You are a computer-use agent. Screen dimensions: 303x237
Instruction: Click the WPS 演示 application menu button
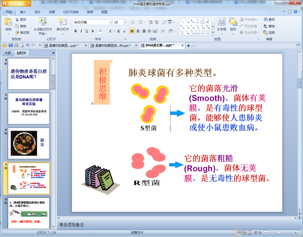pyautogui.click(x=16, y=3)
